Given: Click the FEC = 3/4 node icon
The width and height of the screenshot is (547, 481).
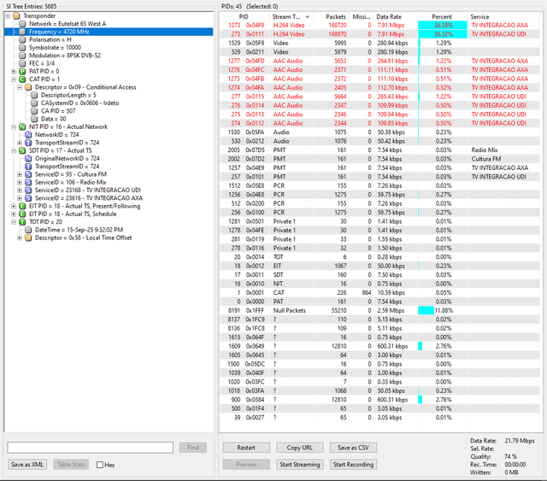Looking at the screenshot, I should 22,63.
